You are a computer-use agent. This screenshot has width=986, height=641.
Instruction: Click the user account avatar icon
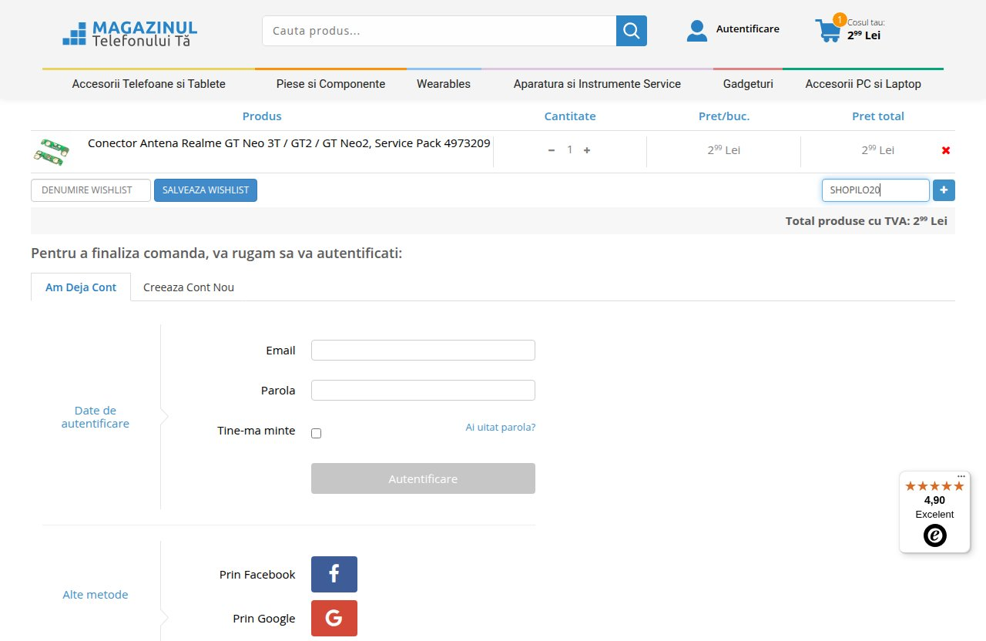697,31
